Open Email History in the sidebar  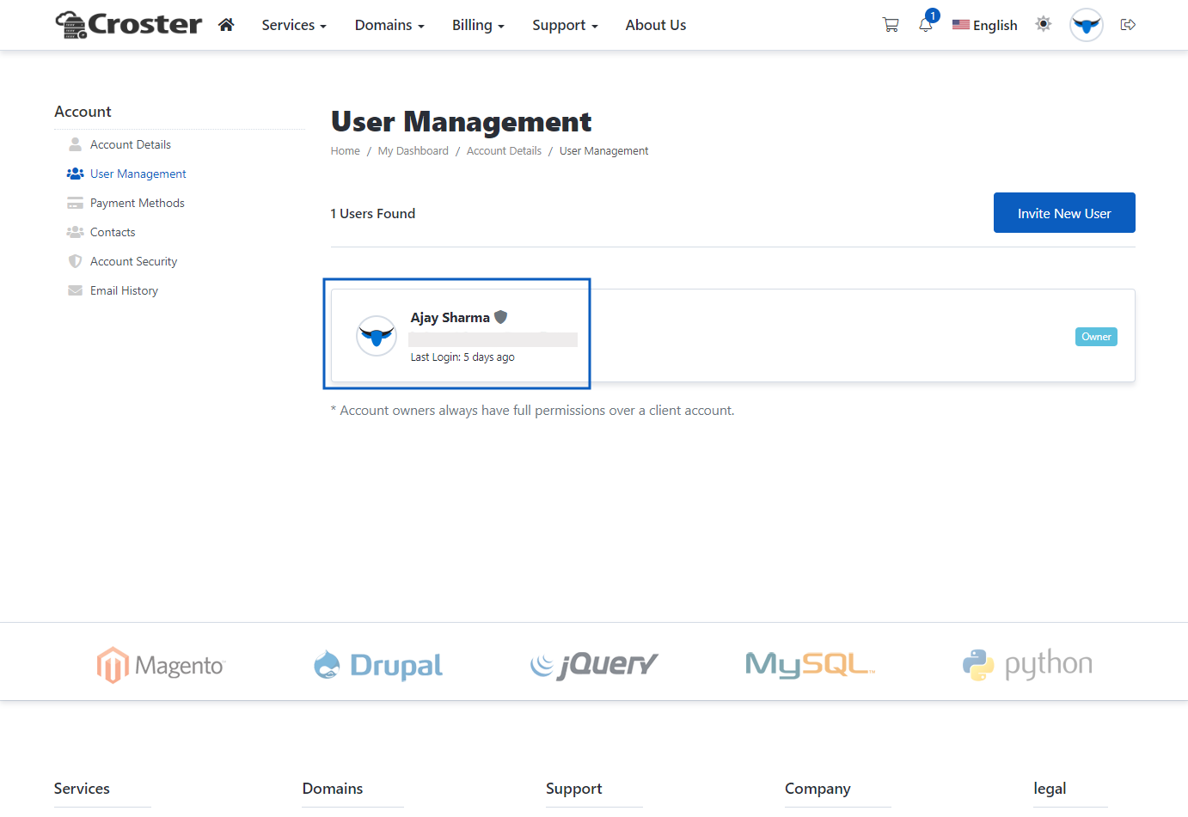tap(124, 290)
